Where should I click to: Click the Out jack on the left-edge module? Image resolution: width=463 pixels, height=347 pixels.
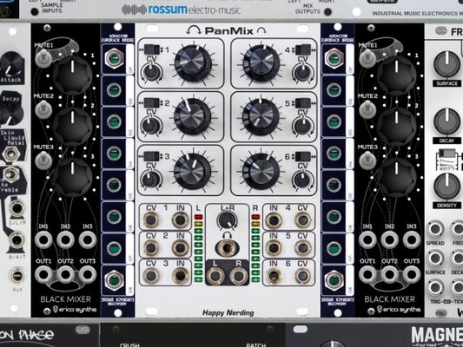pyautogui.click(x=17, y=276)
